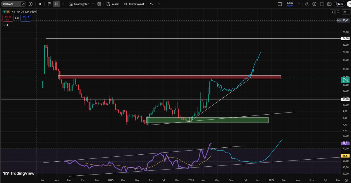Take a chart snapshot with camera icon

(x=330, y=4)
